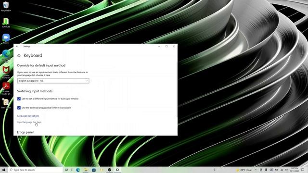Open the Recycle Bin desktop icon
The width and height of the screenshot is (308, 173).
pyautogui.click(x=6, y=6)
